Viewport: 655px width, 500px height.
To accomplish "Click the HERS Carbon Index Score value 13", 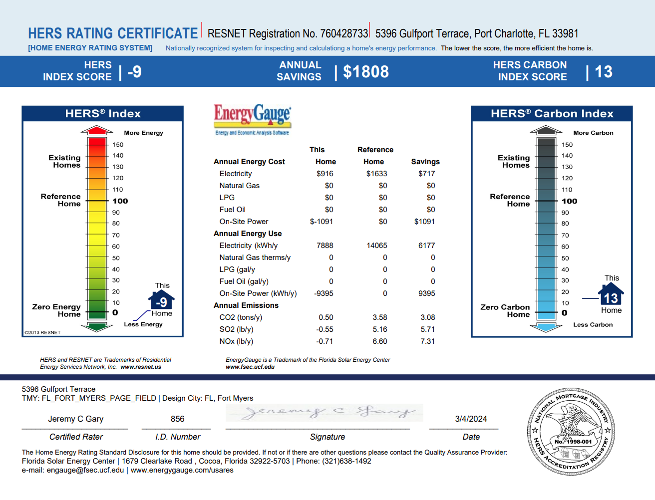I will 604,72.
